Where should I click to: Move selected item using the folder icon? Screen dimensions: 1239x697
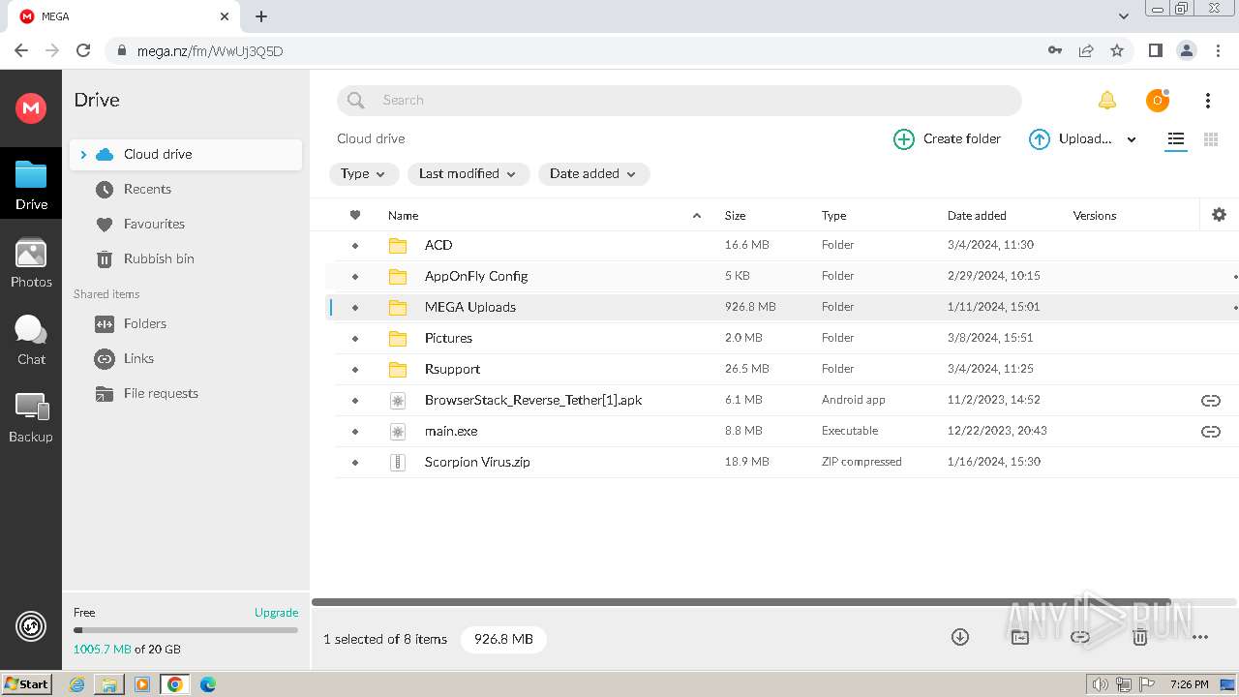tap(1020, 637)
